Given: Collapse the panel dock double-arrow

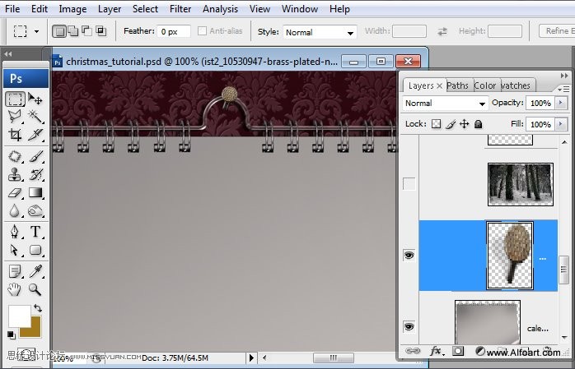Looking at the screenshot, I should tap(564, 76).
